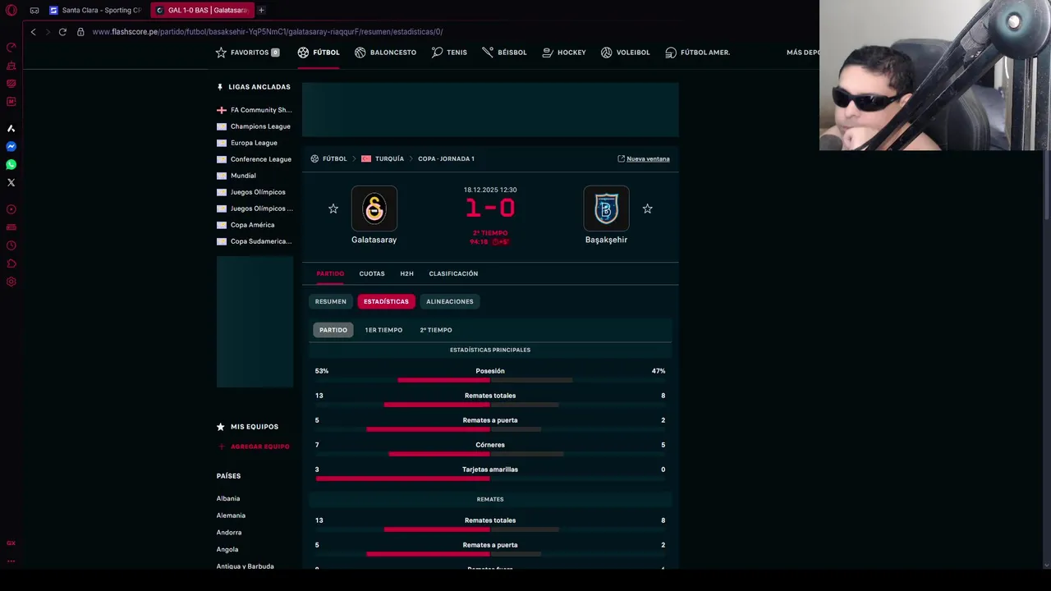This screenshot has height=591, width=1051.
Task: Click the Galatasaray team logo
Action: coord(374,208)
